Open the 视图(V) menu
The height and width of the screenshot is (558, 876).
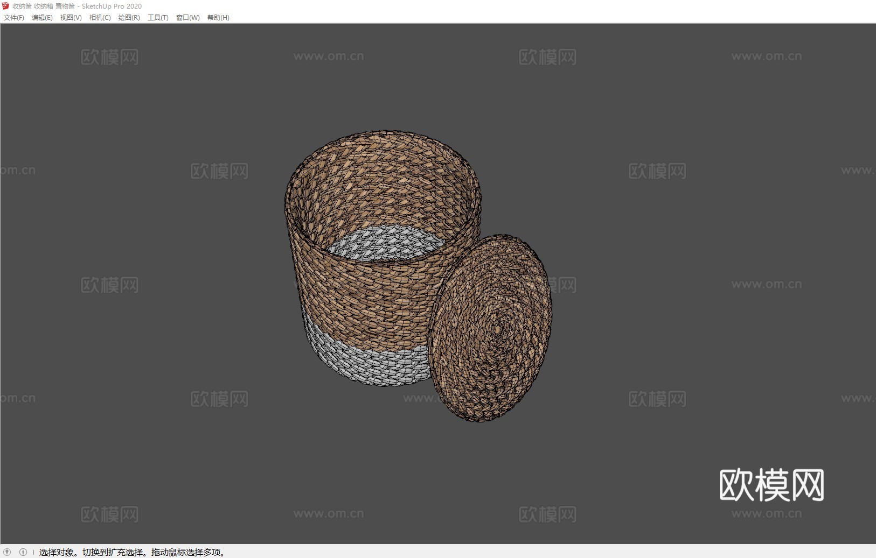click(71, 18)
